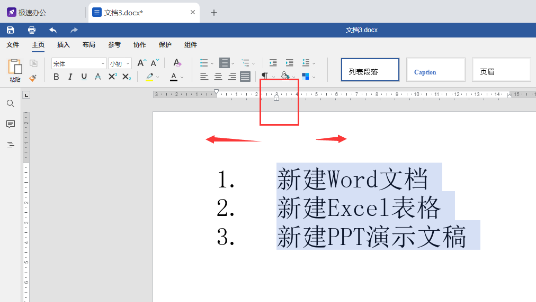This screenshot has width=536, height=302.
Task: Open the font name 宋体 dropdown
Action: (x=103, y=64)
